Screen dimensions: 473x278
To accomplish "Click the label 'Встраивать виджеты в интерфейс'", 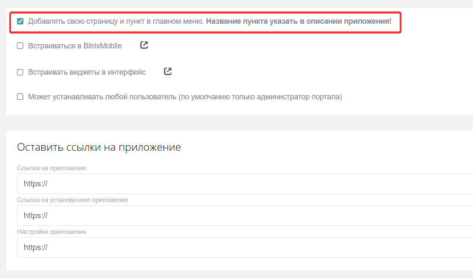I will point(86,72).
